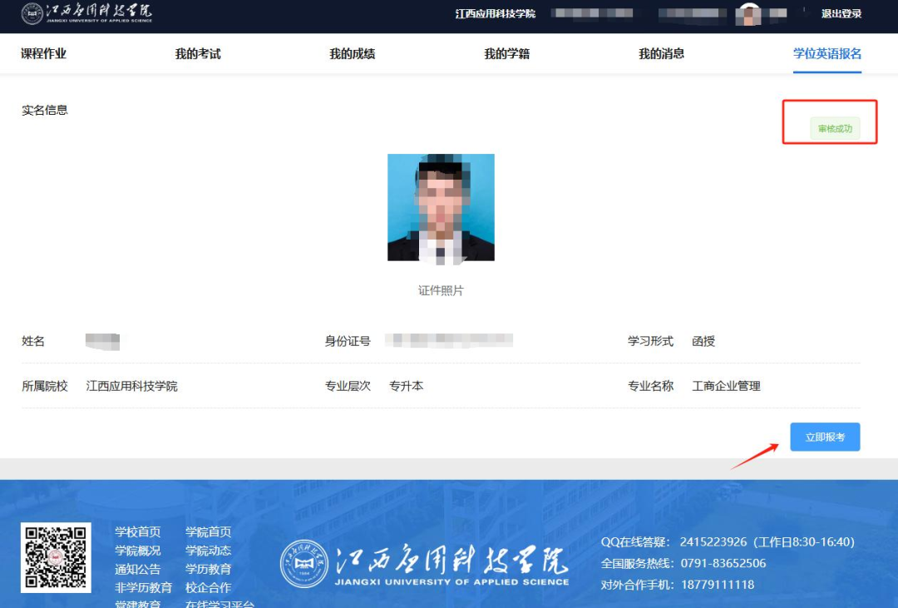
Task: Click the 立即报考 button
Action: [825, 436]
